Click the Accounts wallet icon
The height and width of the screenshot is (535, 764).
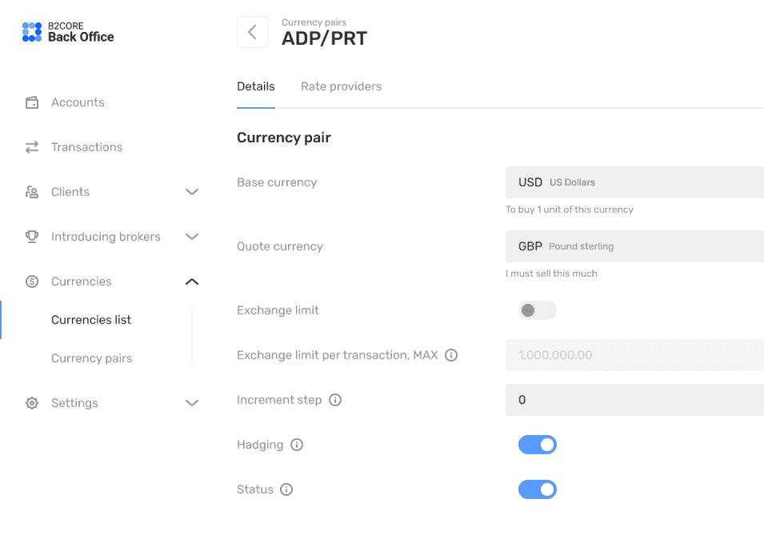tap(32, 102)
